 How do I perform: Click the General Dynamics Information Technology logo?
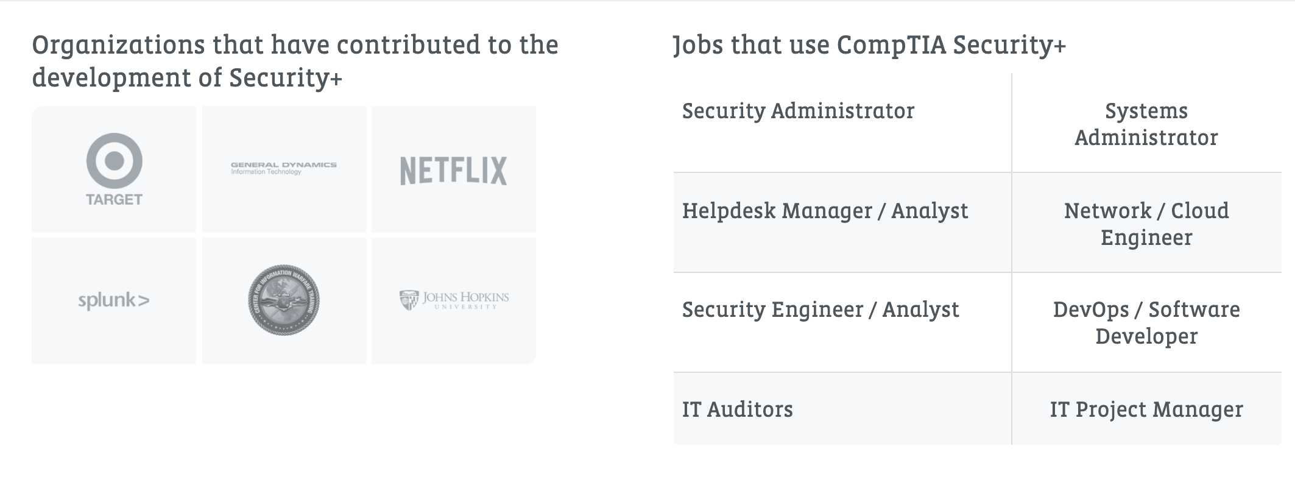[284, 168]
